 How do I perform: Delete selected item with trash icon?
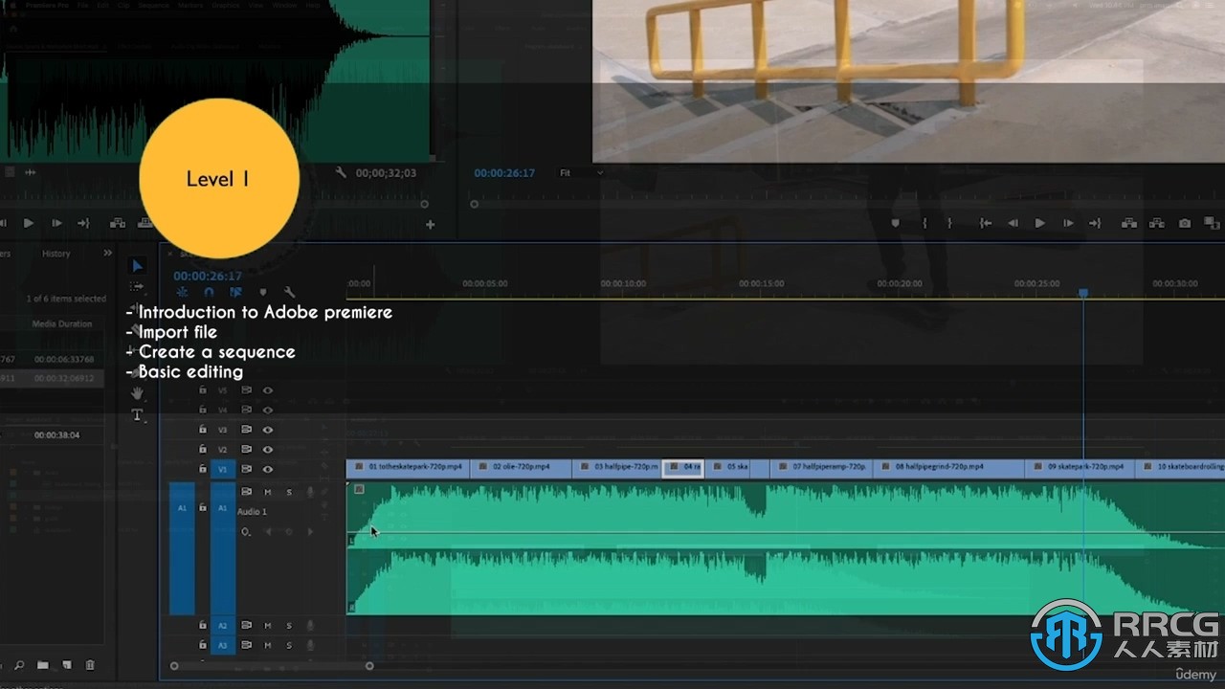click(x=90, y=665)
